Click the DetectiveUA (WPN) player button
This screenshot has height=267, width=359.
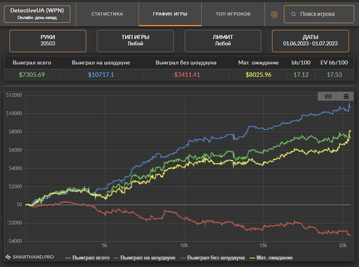click(x=37, y=14)
